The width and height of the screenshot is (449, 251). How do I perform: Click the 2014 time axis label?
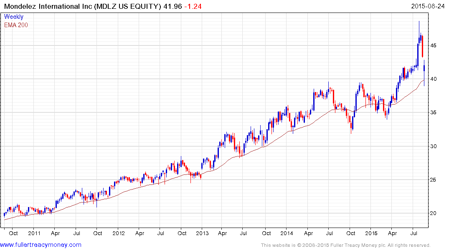287,233
